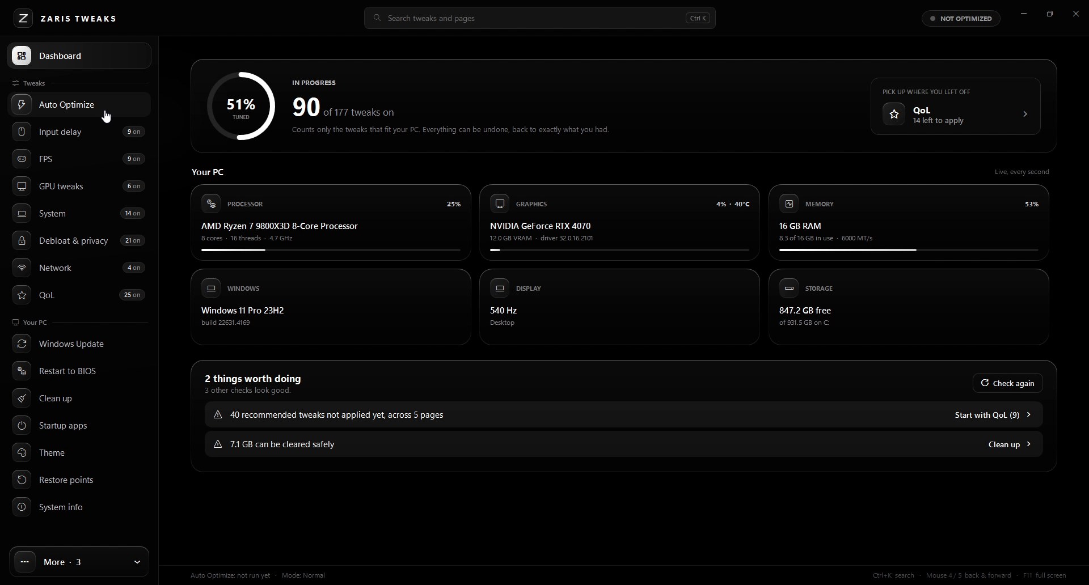Screen dimensions: 1089x585
Task: Click the GPU tweaks monitor icon
Action: [22, 186]
